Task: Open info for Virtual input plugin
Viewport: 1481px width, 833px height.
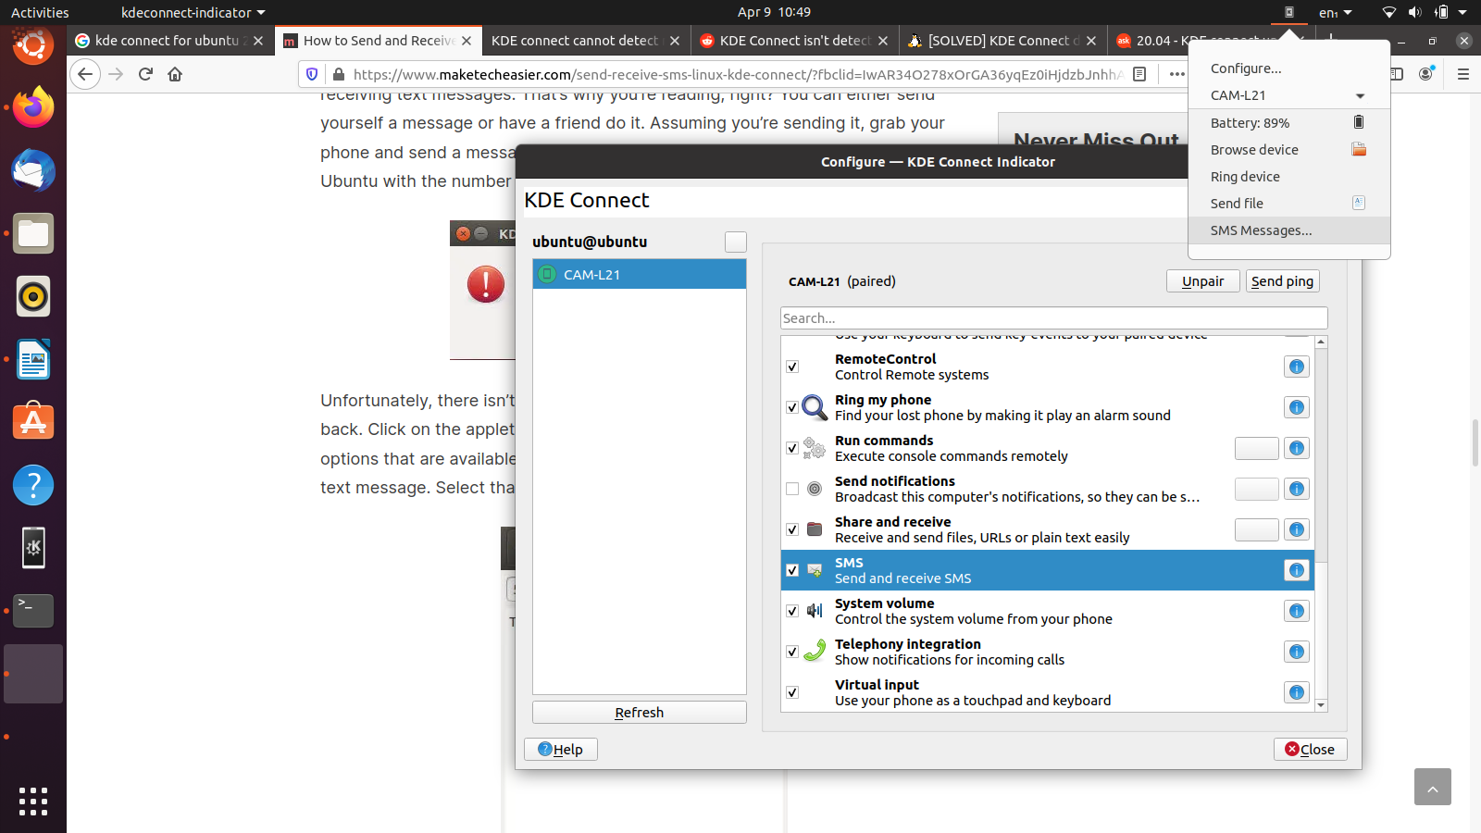Action: (x=1297, y=692)
